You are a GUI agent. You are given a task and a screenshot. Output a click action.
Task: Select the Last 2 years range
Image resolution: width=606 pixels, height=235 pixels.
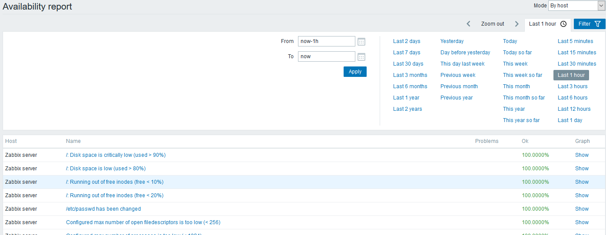(407, 109)
